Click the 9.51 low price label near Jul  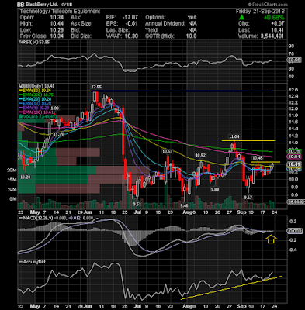tap(137, 204)
